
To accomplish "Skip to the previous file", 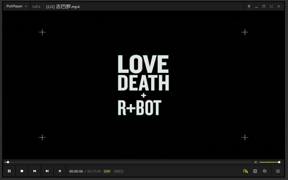I will (x=35, y=171).
